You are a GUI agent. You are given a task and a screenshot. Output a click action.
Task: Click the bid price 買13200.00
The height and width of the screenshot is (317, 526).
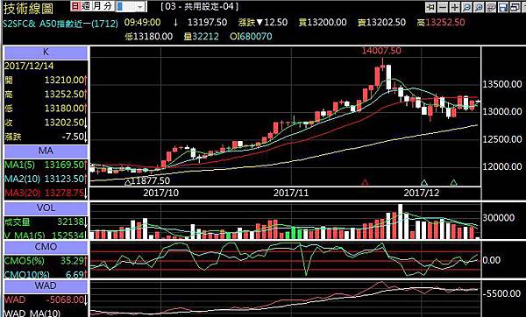323,23
